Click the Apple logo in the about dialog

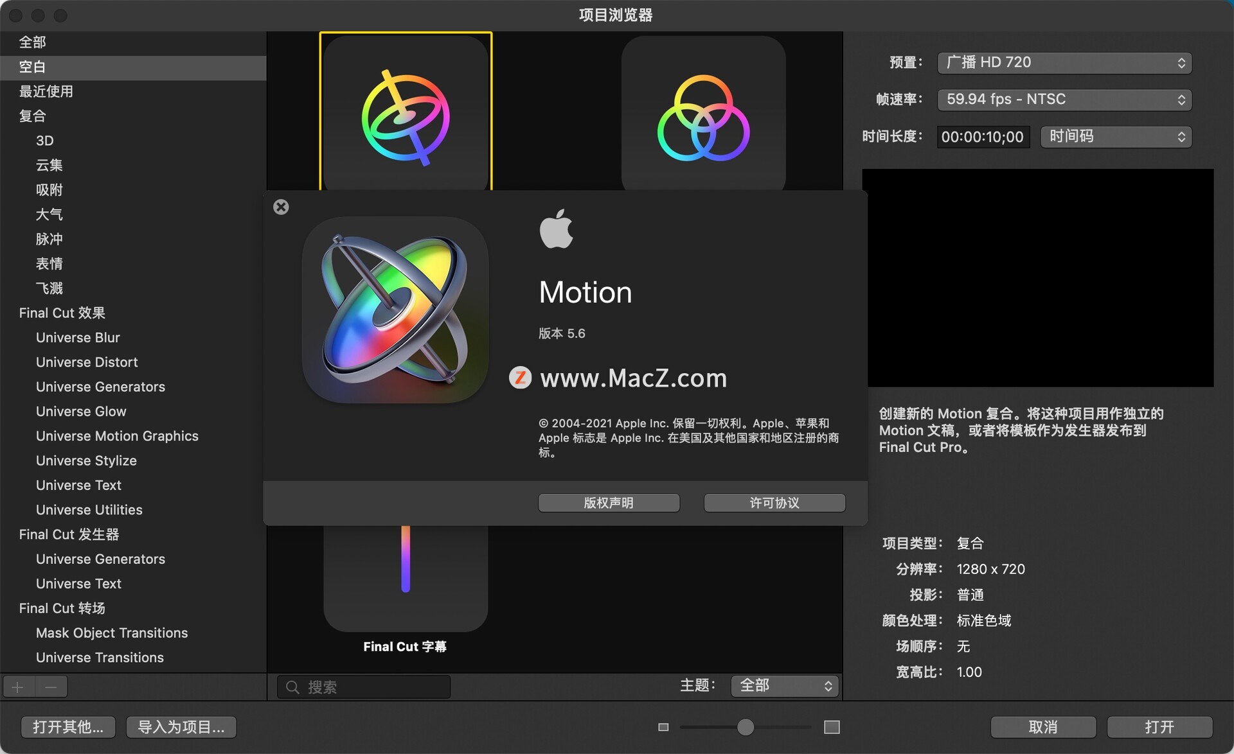(x=557, y=229)
